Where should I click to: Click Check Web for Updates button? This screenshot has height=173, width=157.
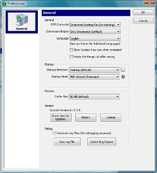coord(61,117)
